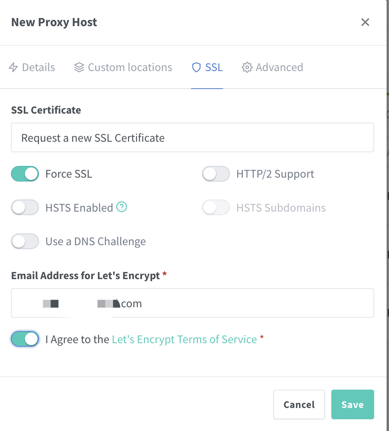Toggle the HSTS Subdomains switch
Screen dimensions: 389x431
coord(216,208)
